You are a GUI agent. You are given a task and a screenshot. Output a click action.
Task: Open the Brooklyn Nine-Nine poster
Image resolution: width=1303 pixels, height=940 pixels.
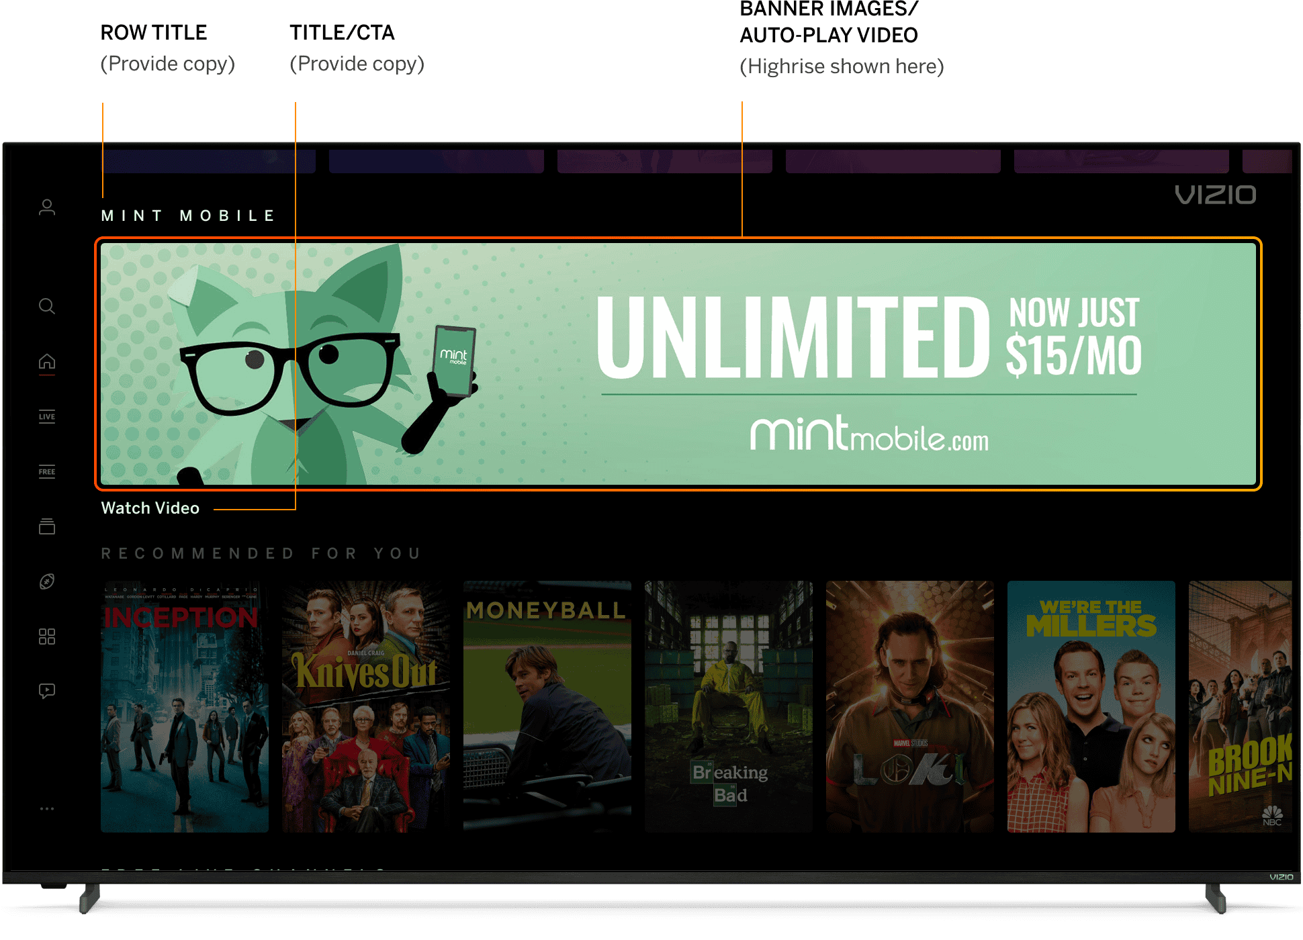[x=1240, y=706]
